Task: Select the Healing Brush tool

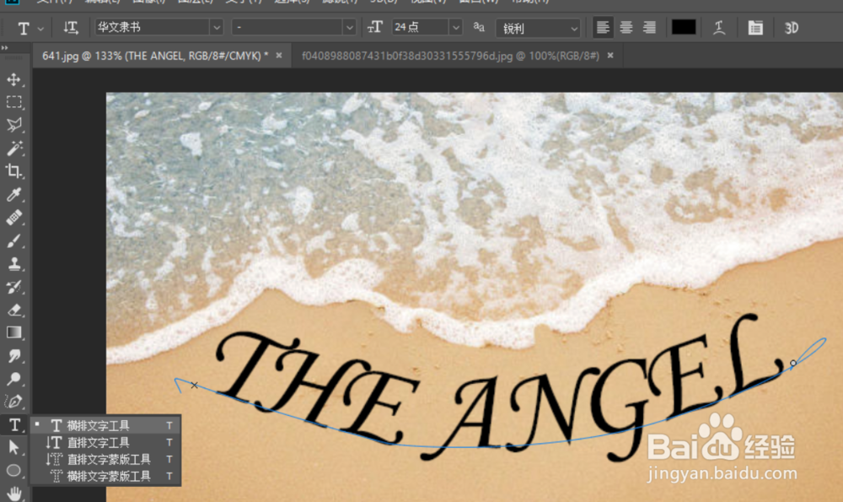Action: 14,218
